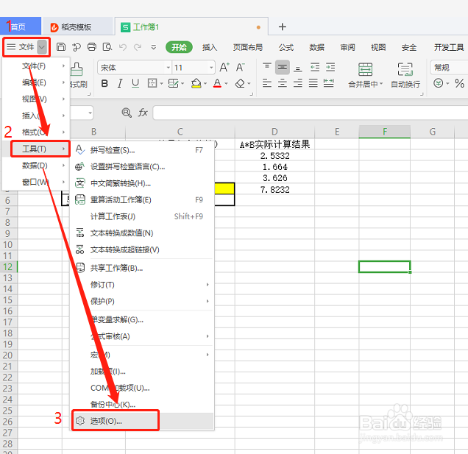The width and height of the screenshot is (468, 454).
Task: Switch to the 开发工具 ribbon tab
Action: 449,47
